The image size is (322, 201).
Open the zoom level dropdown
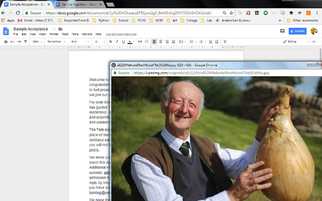point(37,41)
